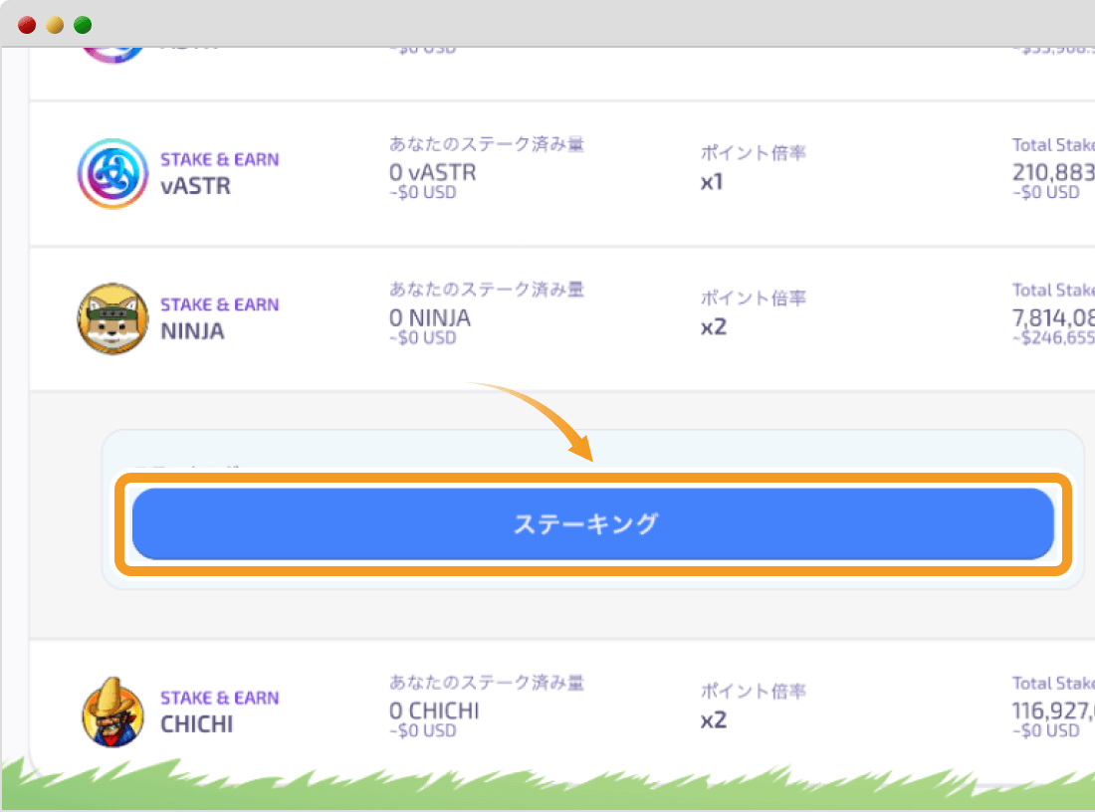Select the vASTR token logo icon
The height and width of the screenshot is (812, 1095).
click(112, 173)
